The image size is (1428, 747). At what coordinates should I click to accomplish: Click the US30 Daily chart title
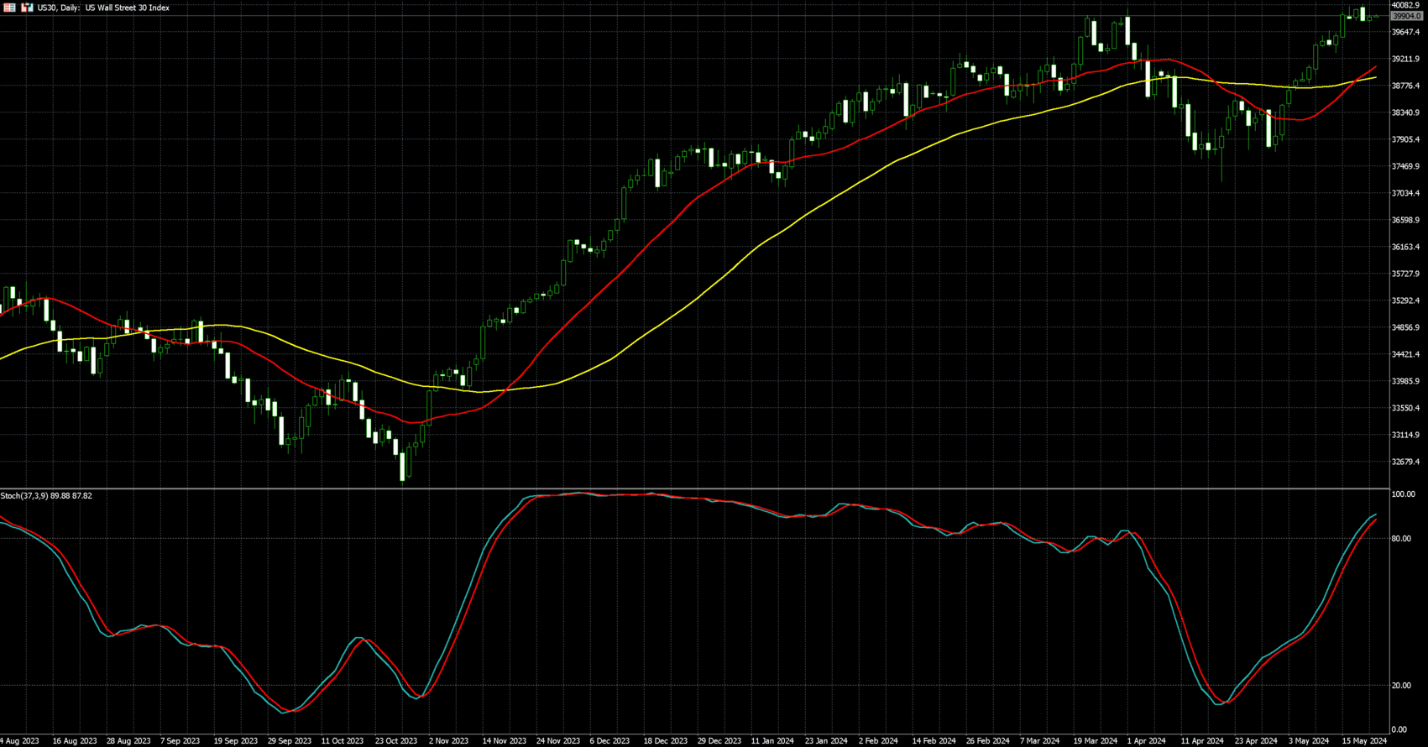click(103, 8)
